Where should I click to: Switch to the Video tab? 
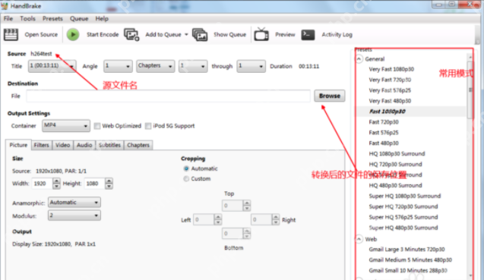[x=62, y=145]
